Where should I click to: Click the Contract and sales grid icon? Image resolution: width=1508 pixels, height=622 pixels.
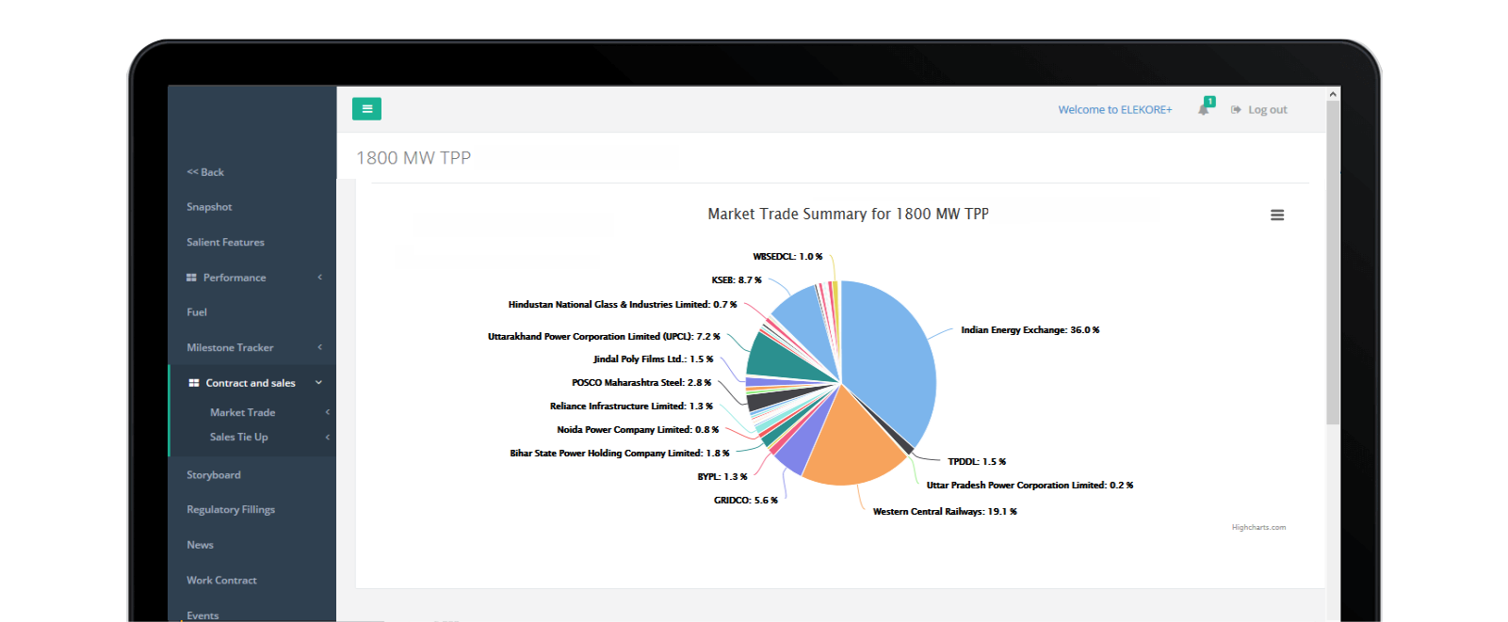(194, 383)
